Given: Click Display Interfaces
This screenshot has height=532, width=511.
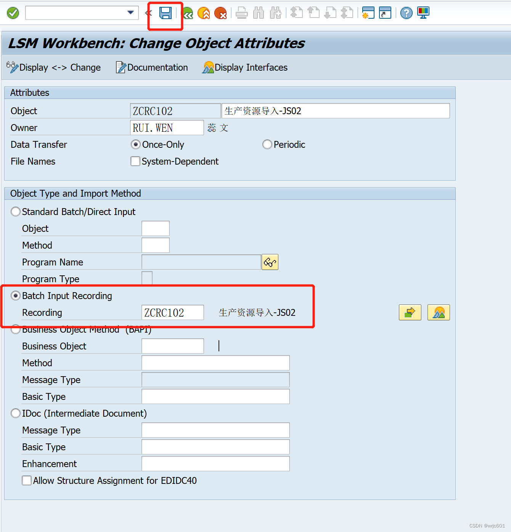Looking at the screenshot, I should pos(244,68).
